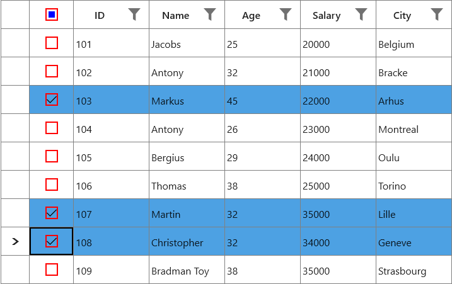Screen dimensions: 452x284
Task: Select the row header of row 102
Action: tap(15, 72)
